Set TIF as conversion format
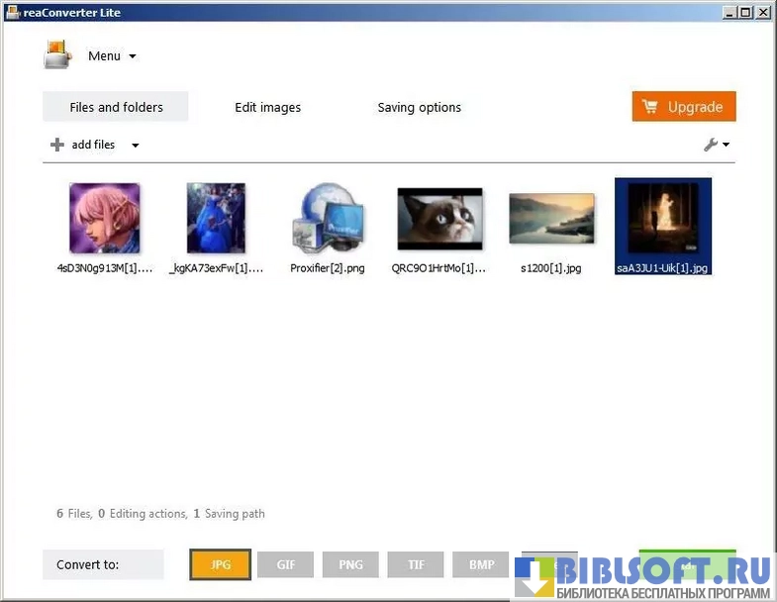The image size is (777, 602). (x=417, y=564)
